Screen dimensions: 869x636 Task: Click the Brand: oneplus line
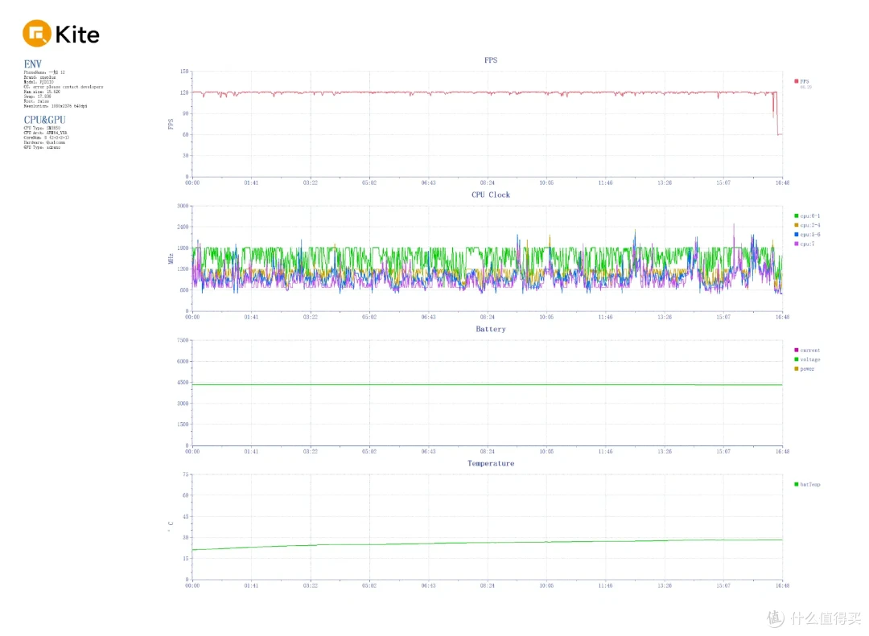click(40, 77)
